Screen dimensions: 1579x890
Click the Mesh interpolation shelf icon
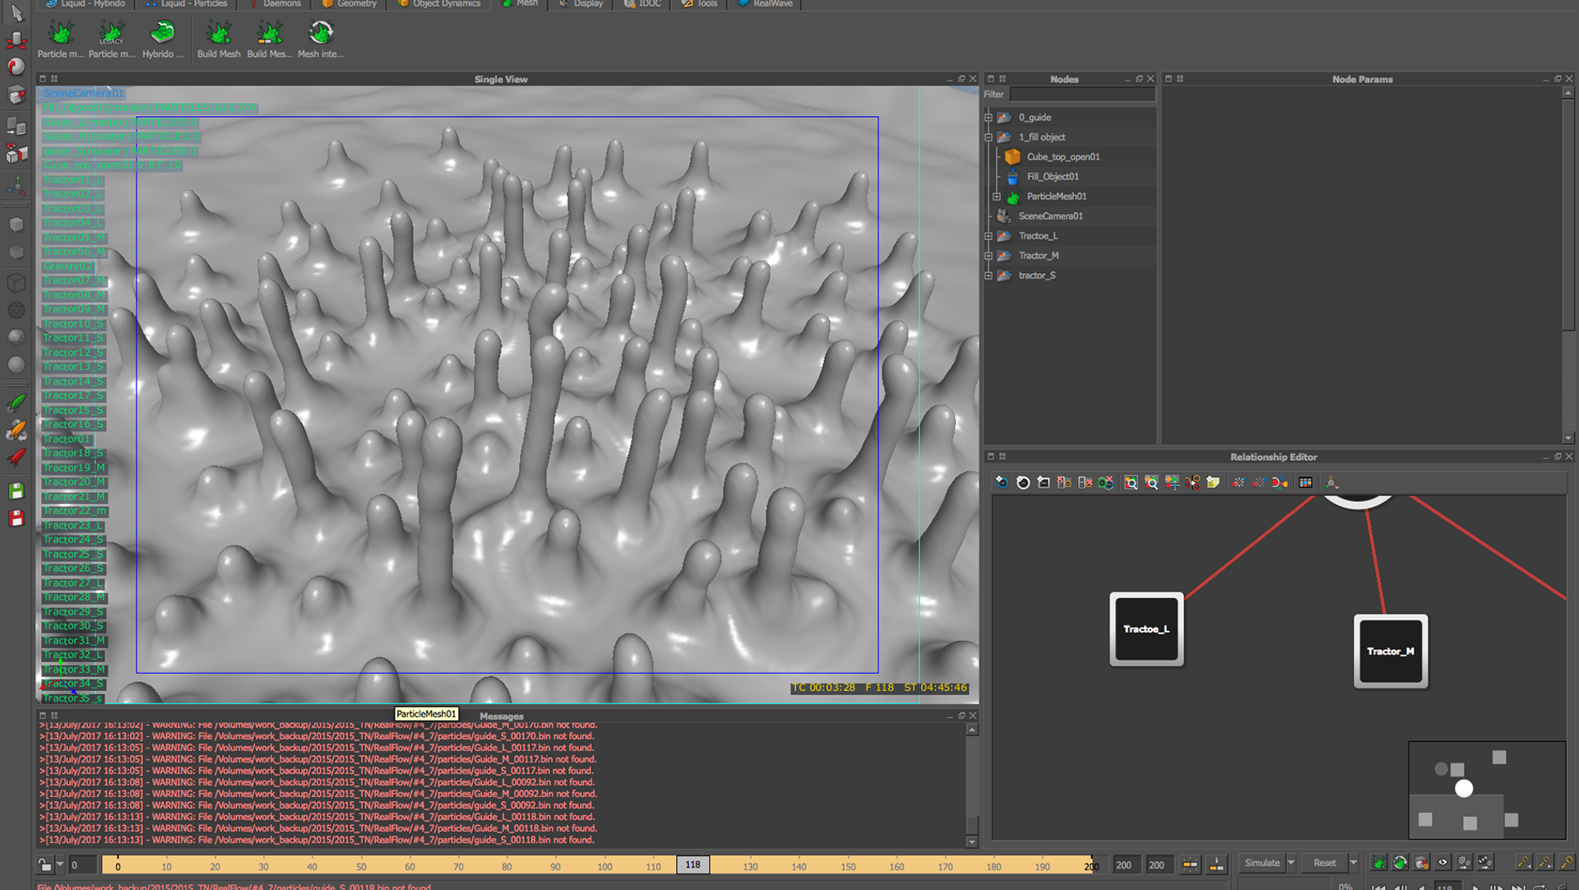click(x=321, y=33)
